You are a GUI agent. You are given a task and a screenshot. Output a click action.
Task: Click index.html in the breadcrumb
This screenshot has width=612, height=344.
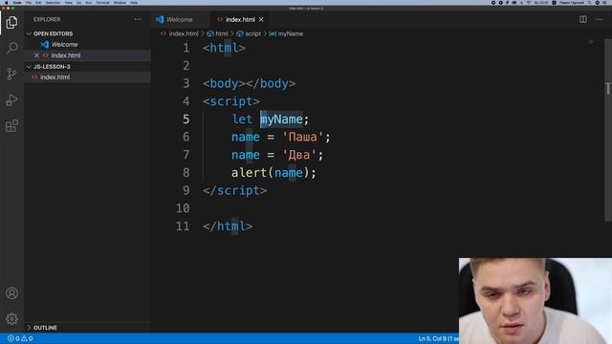click(184, 34)
